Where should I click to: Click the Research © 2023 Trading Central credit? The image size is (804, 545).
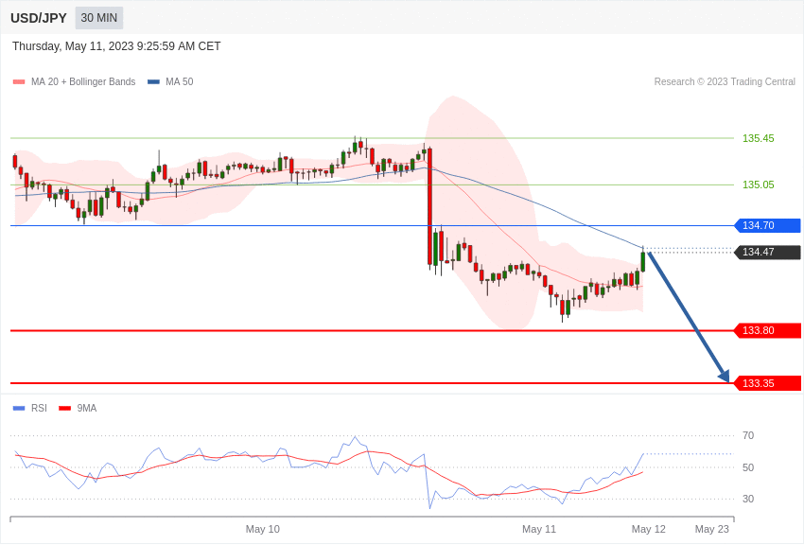click(725, 81)
